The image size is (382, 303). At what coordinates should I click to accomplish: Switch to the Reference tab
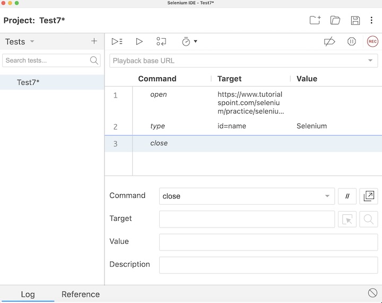81,294
